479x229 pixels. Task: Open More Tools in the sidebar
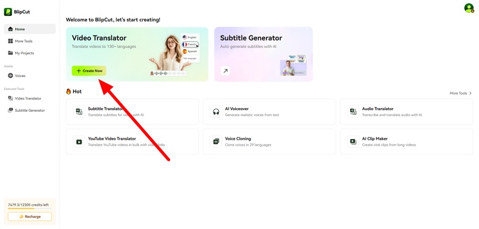click(x=30, y=41)
